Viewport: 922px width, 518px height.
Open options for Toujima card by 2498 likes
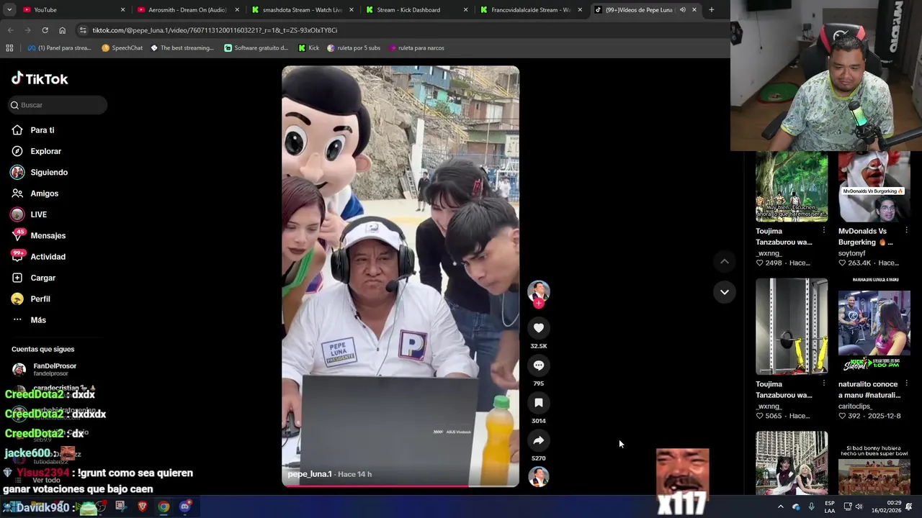click(x=823, y=230)
